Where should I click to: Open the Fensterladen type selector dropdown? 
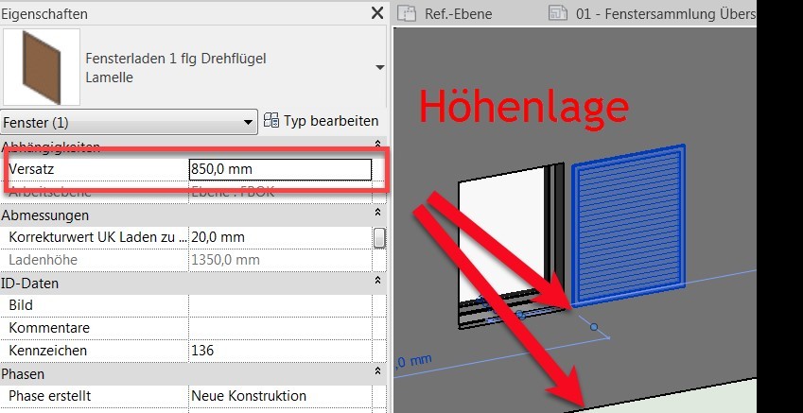point(379,68)
